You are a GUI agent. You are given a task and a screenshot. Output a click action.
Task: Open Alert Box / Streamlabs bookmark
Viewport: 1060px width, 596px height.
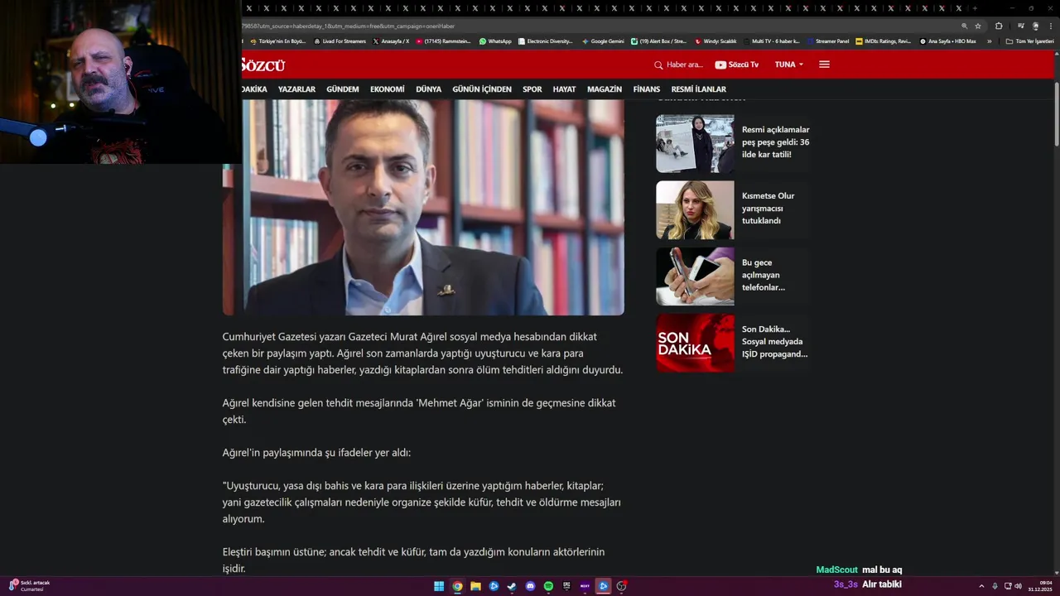[658, 41]
